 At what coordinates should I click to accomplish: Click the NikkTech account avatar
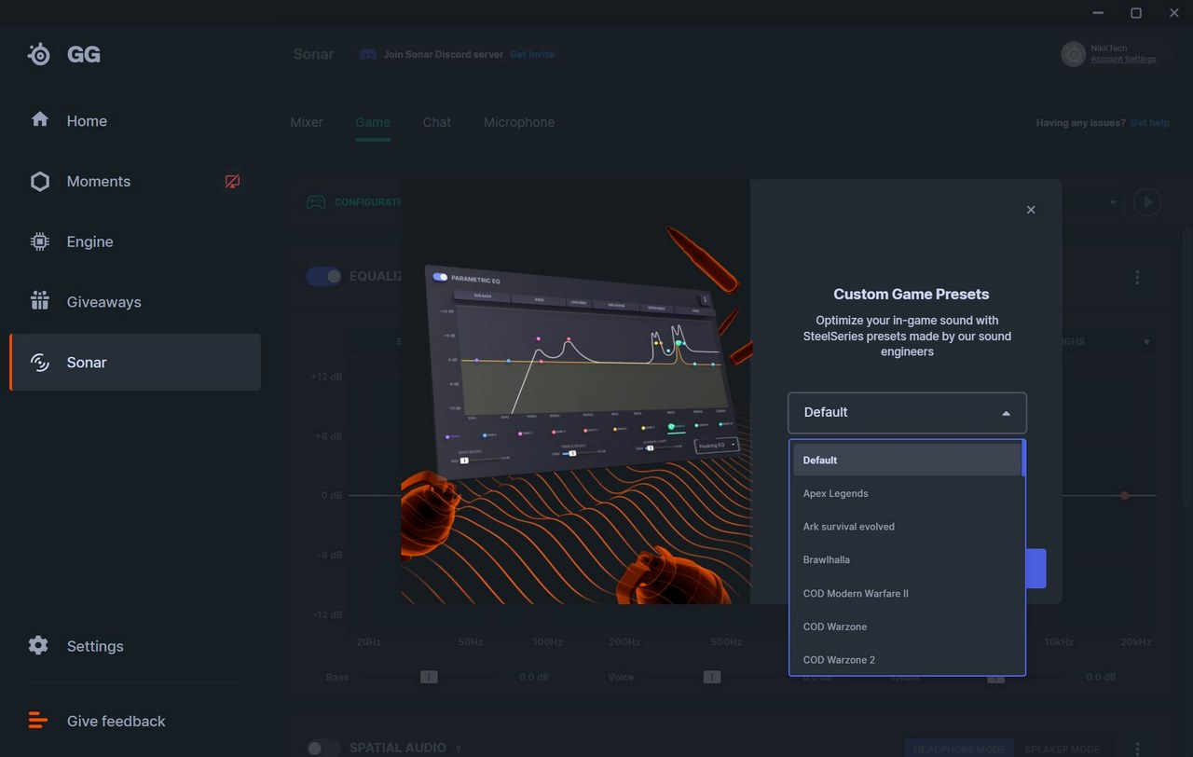pyautogui.click(x=1074, y=54)
